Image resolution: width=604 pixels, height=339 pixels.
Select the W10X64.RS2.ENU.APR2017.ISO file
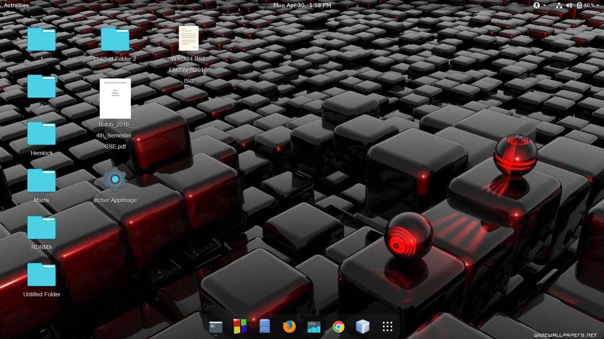tap(189, 38)
